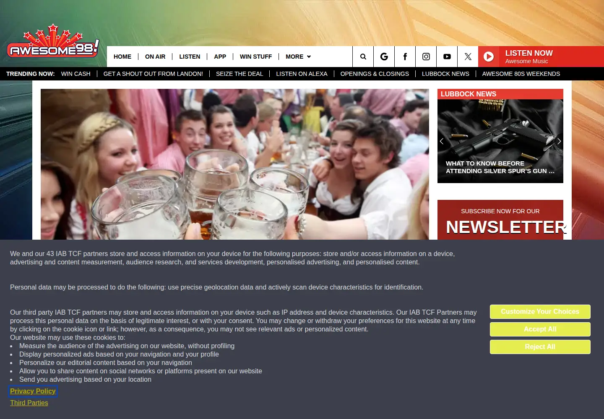Click the Subscribe Newsletter banner
Viewport: 604px width, 419px height.
click(500, 220)
